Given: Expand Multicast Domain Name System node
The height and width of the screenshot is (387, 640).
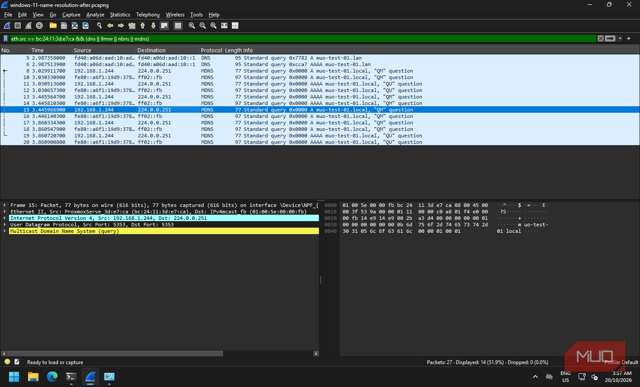Looking at the screenshot, I should pos(5,231).
